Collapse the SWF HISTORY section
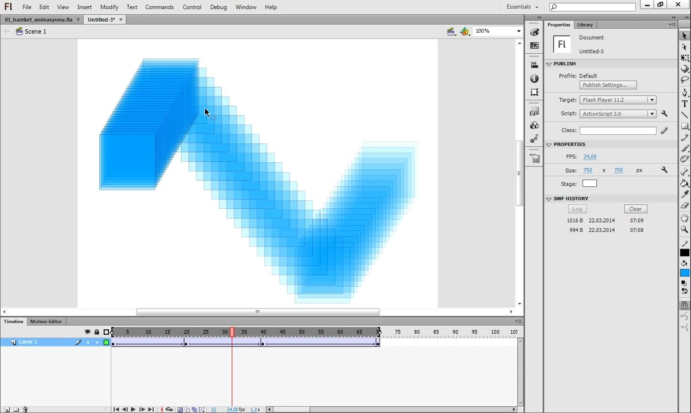The image size is (691, 413). pos(549,198)
